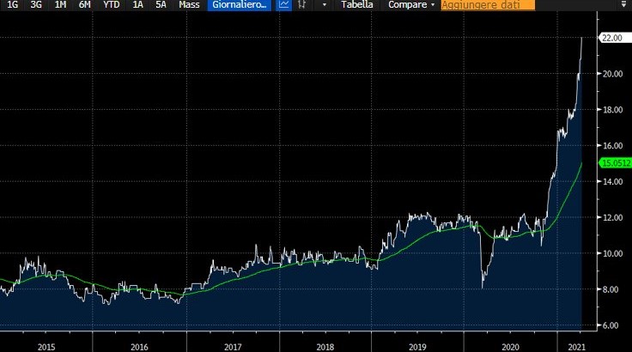Click the 2019 axis label

click(417, 347)
